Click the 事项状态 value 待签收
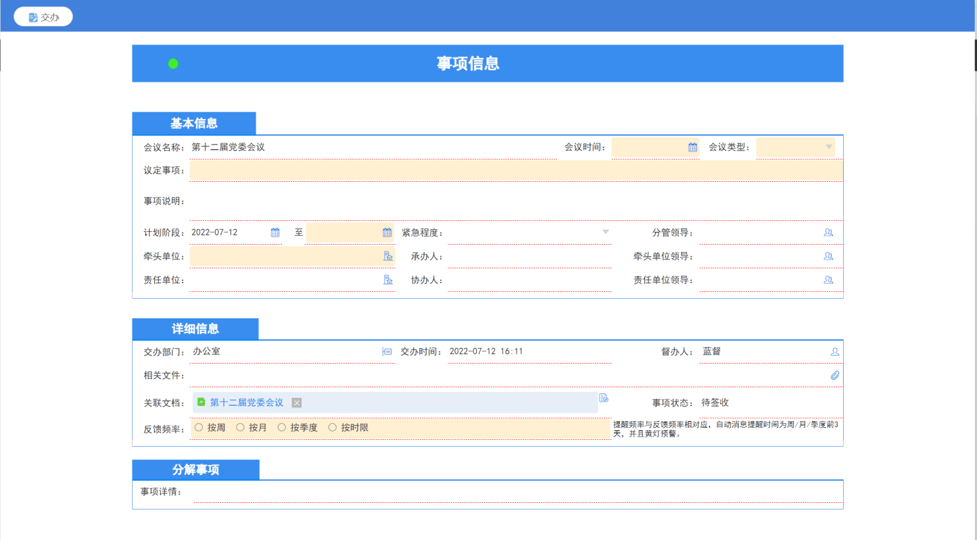 [x=715, y=403]
